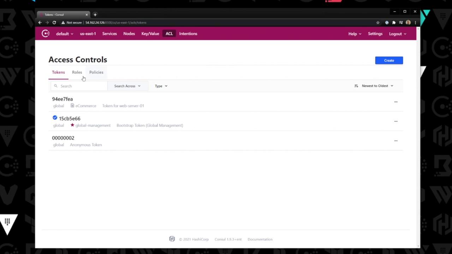
Task: Open the Search Across dropdown
Action: pyautogui.click(x=127, y=86)
